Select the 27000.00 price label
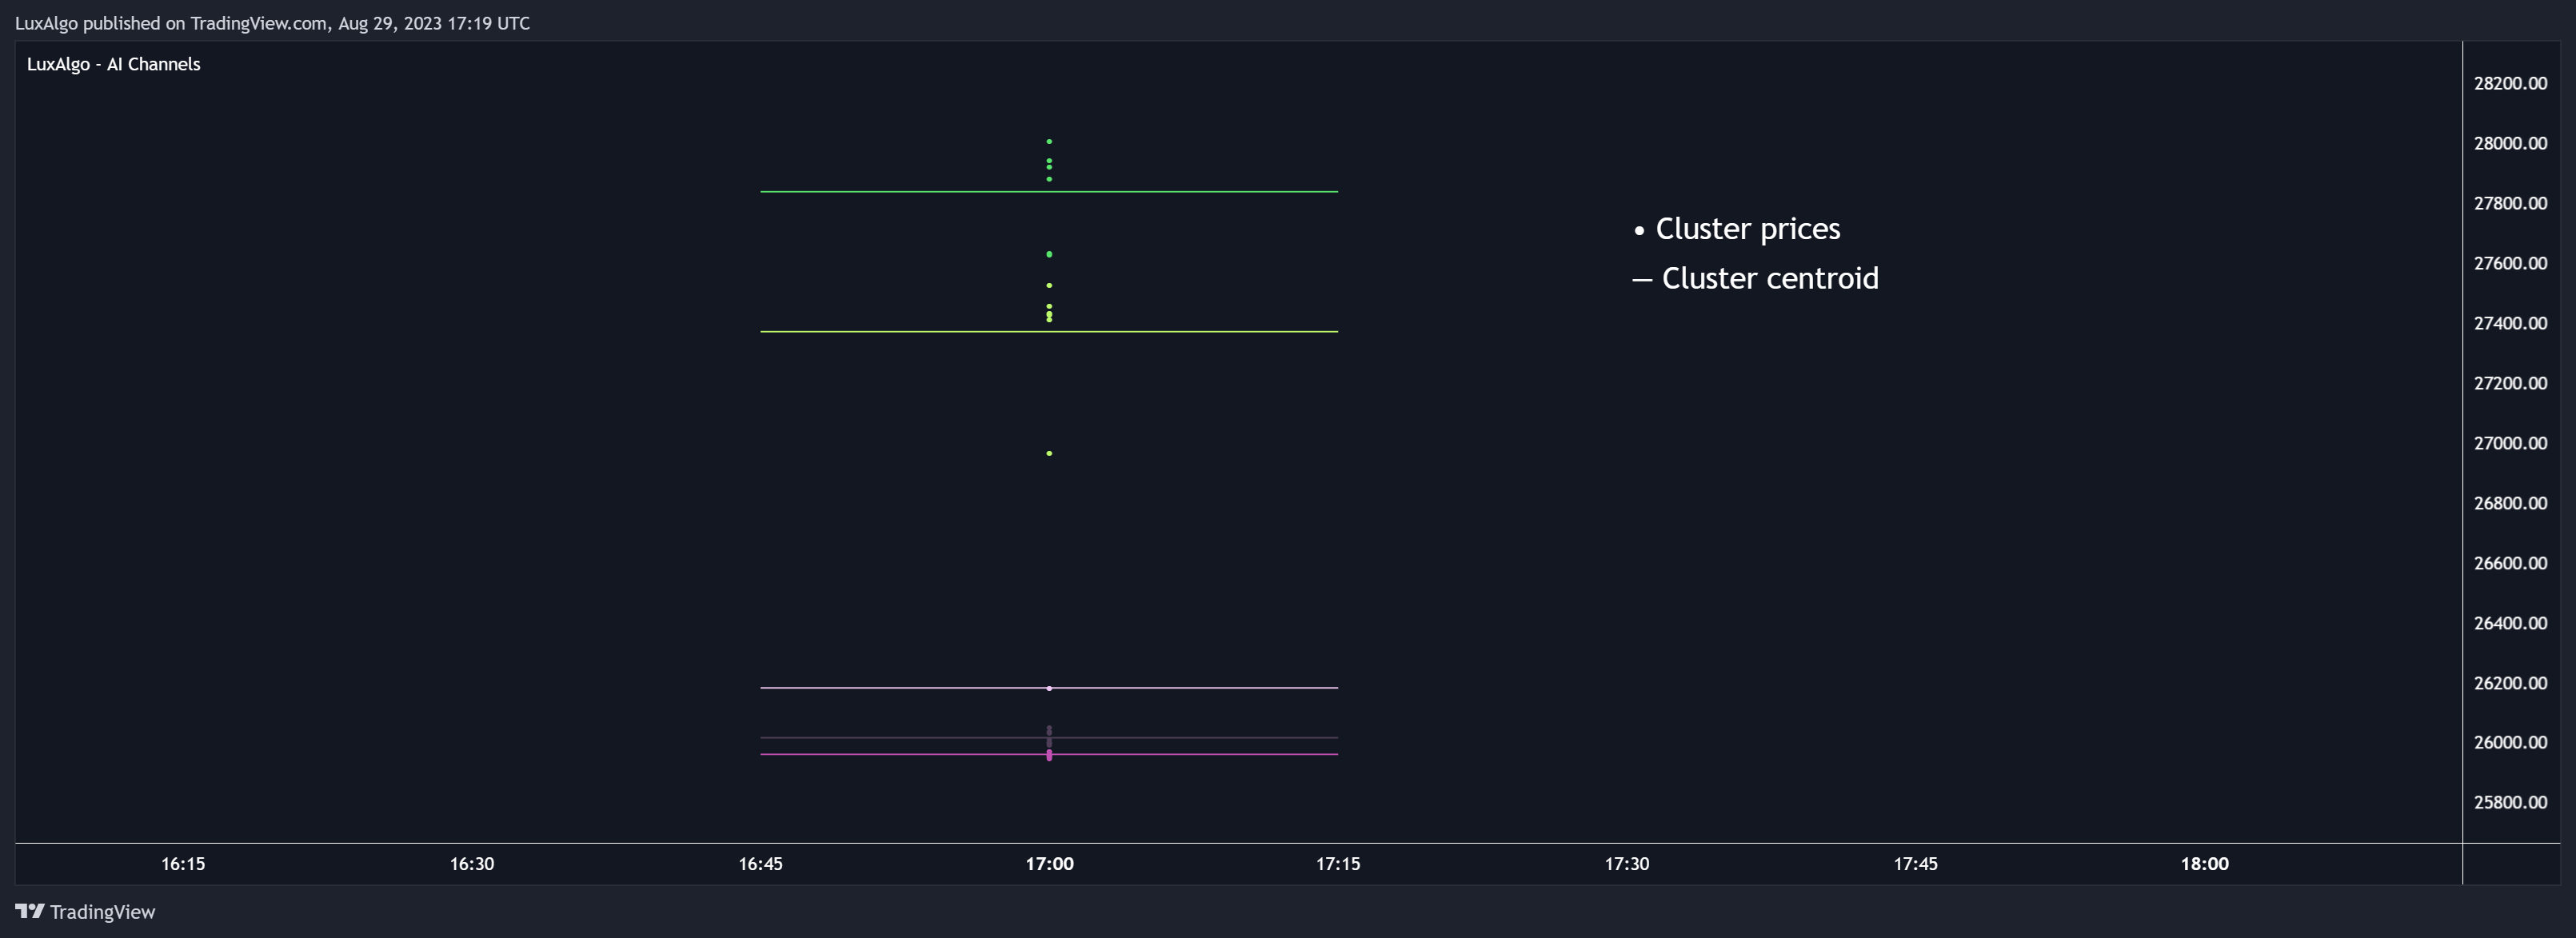The height and width of the screenshot is (938, 2576). [2510, 443]
